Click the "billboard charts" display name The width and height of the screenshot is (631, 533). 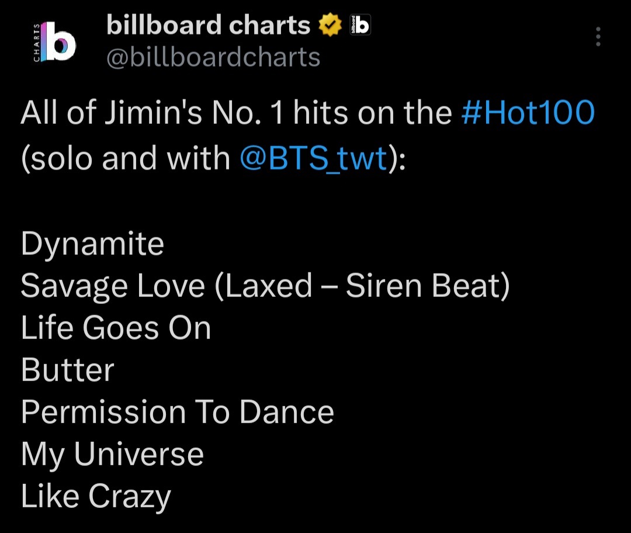click(209, 25)
